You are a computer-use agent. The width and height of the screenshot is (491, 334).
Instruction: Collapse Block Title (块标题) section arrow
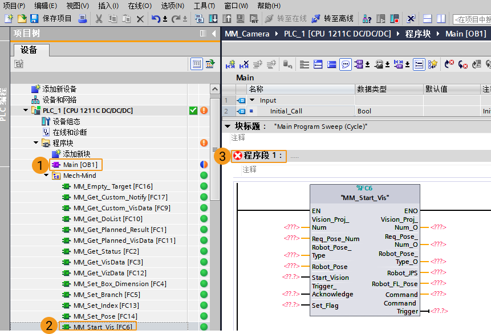[227, 127]
